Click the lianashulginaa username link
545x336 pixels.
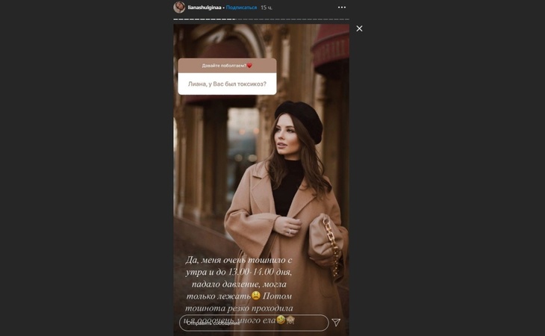(x=205, y=7)
